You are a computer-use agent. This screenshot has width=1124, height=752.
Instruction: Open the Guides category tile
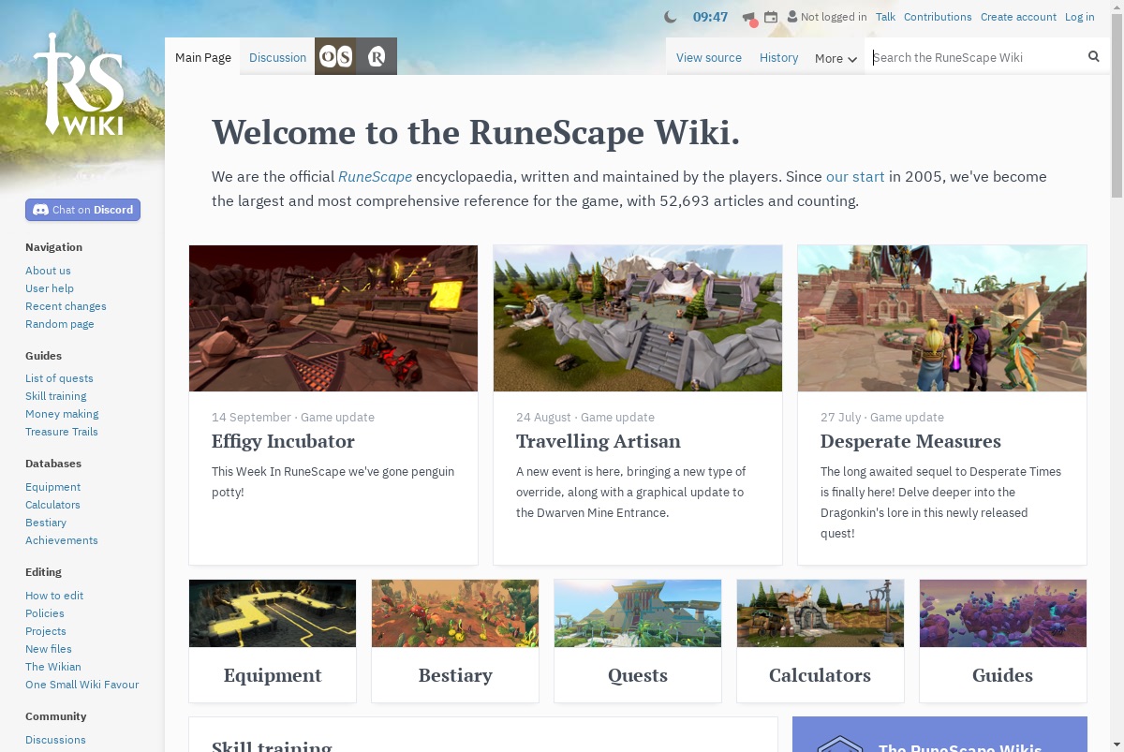pos(1003,641)
